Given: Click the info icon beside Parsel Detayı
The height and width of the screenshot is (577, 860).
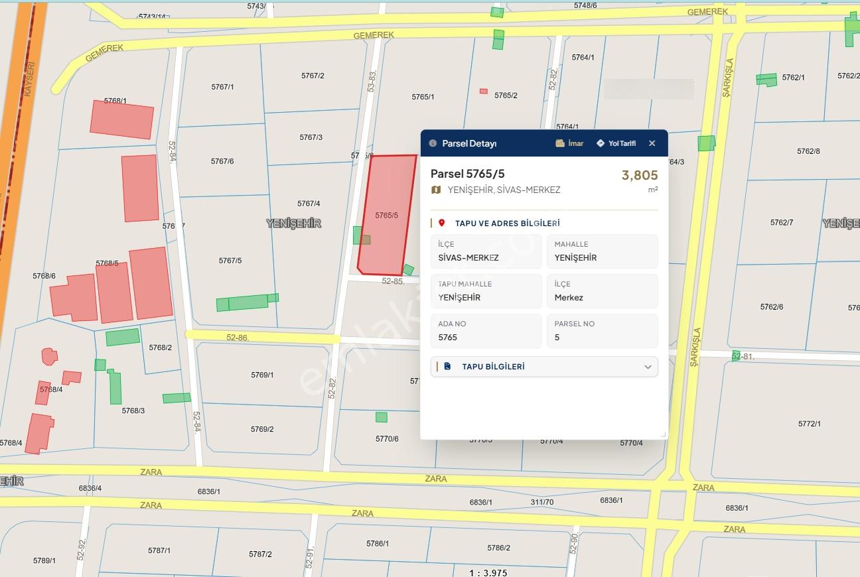Looking at the screenshot, I should click(x=433, y=143).
